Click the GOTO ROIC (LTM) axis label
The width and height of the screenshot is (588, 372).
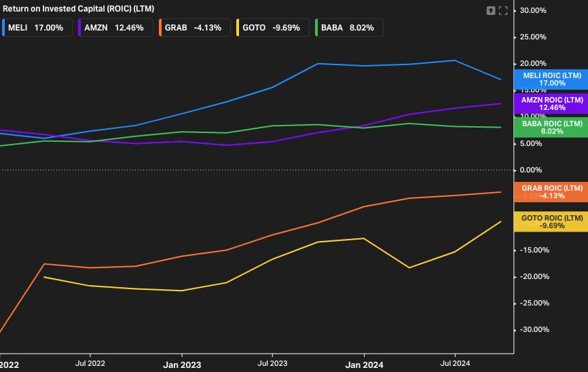551,221
